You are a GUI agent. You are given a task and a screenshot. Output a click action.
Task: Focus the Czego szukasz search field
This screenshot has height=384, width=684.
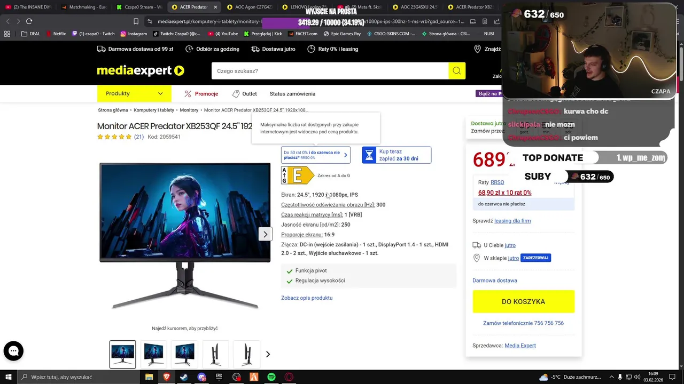coord(330,71)
